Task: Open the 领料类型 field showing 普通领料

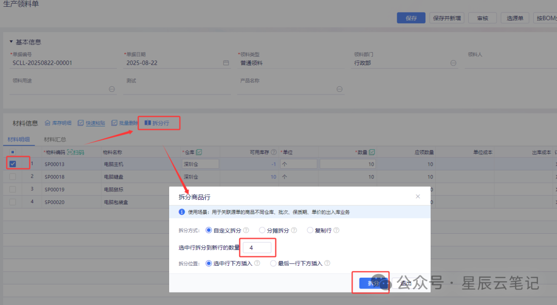Action: tap(290, 63)
